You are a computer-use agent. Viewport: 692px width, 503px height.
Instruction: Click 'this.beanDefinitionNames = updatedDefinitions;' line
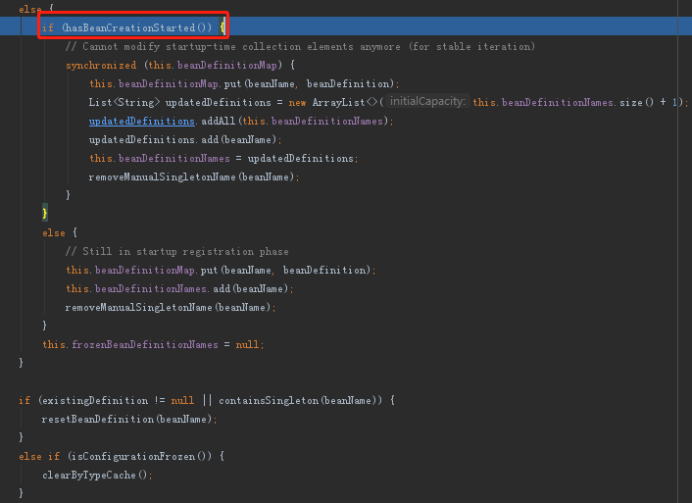(x=223, y=159)
